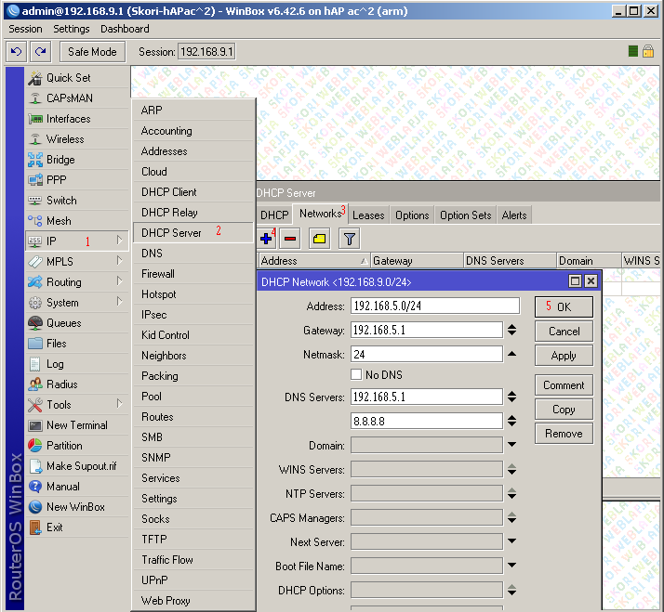Enable the No DNS checkbox
Viewport: 664px width, 612px height.
(x=356, y=374)
